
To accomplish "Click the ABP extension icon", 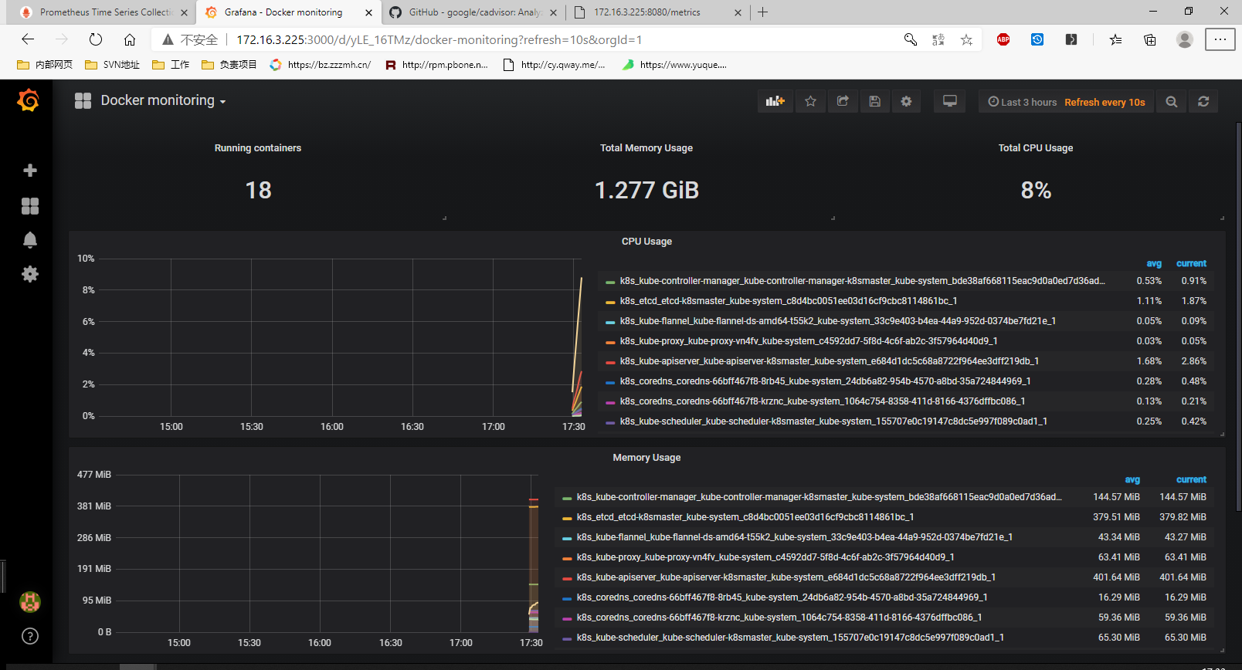I will pyautogui.click(x=1003, y=39).
